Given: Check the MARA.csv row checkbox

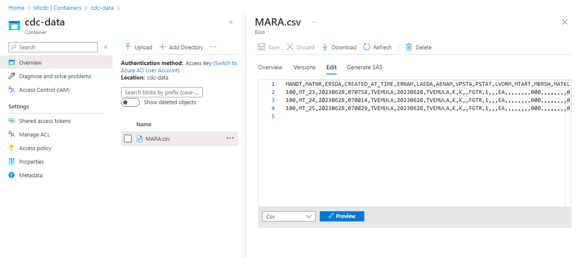Looking at the screenshot, I should coord(128,139).
